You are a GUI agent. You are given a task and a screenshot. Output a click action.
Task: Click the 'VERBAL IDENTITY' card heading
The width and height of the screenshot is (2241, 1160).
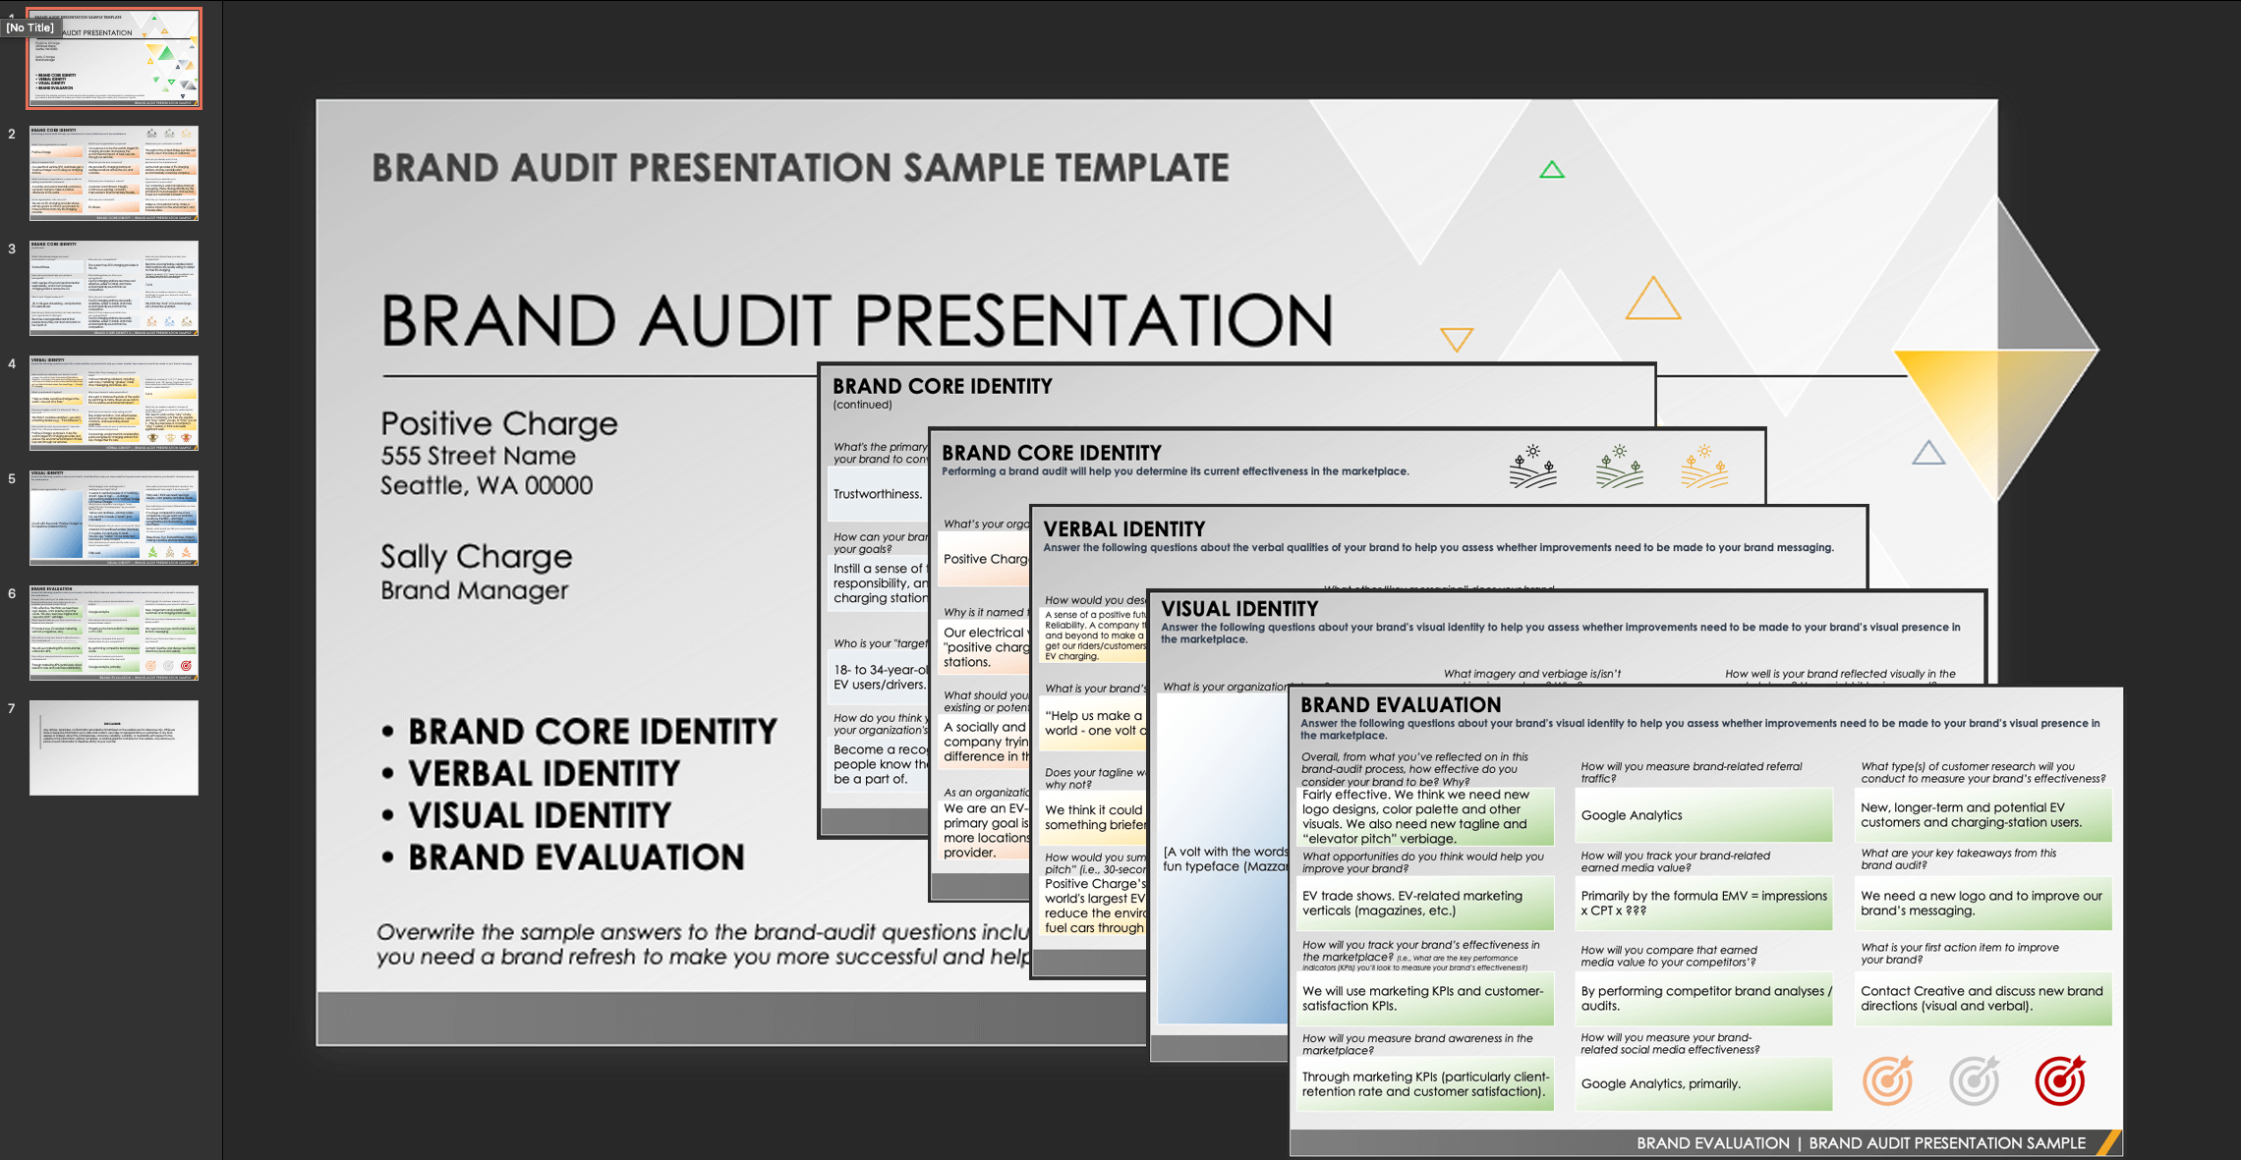[x=1123, y=529]
